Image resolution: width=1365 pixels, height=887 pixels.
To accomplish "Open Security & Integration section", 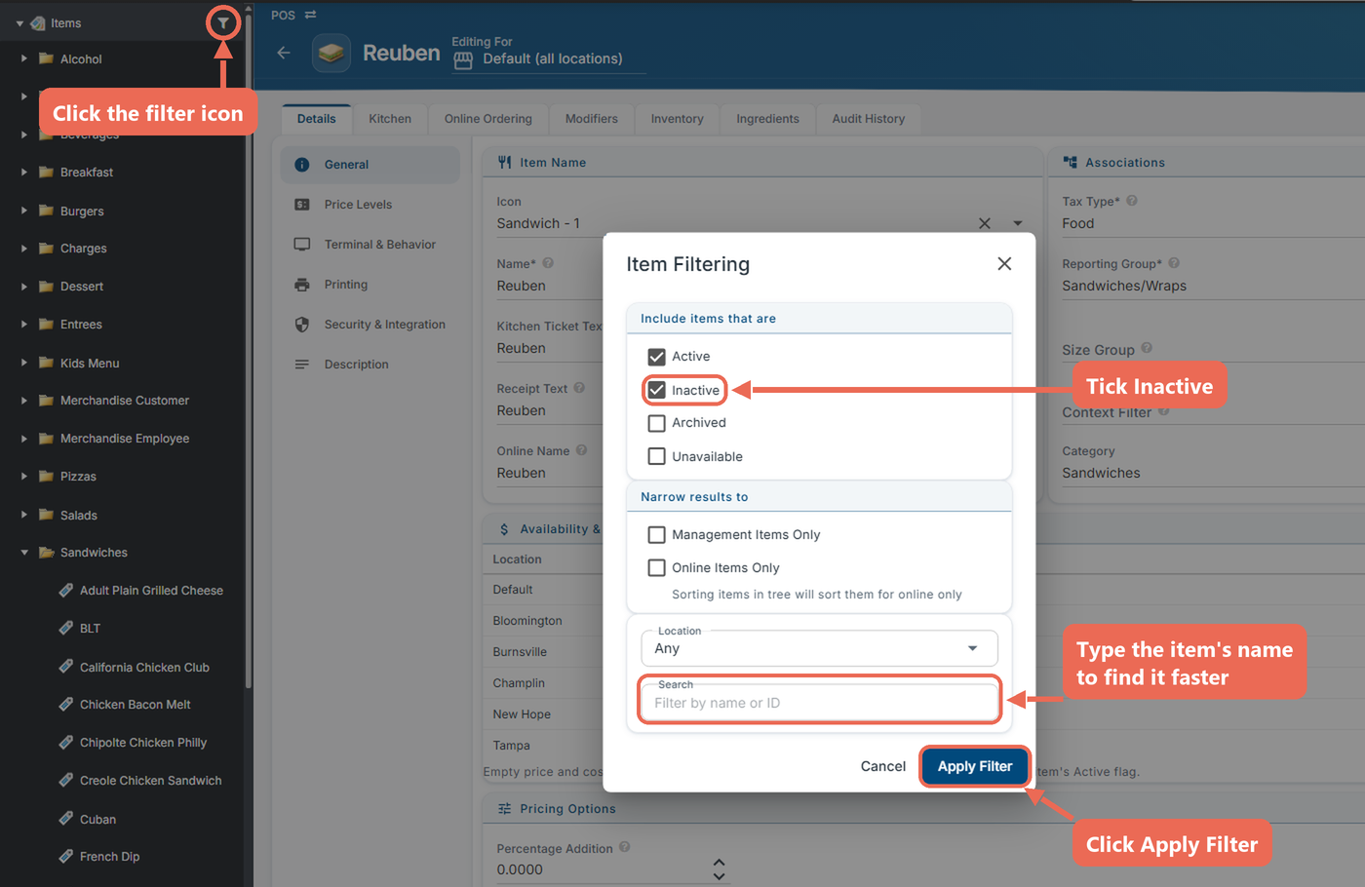I will pyautogui.click(x=370, y=325).
